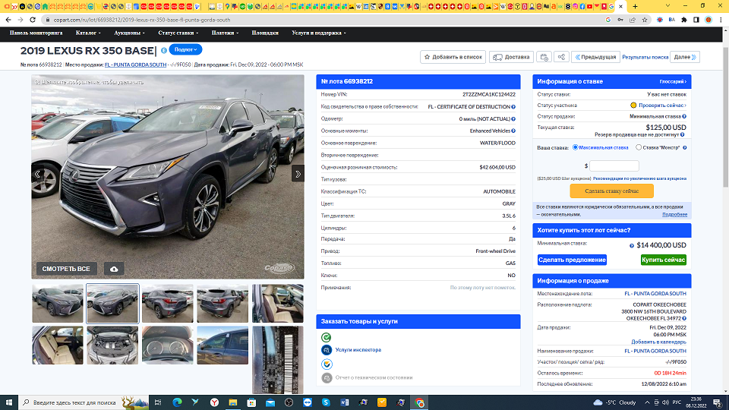Open FL - PUNTA GORDA SOUTH lot location link
Screen dimensions: 729x410
point(655,294)
